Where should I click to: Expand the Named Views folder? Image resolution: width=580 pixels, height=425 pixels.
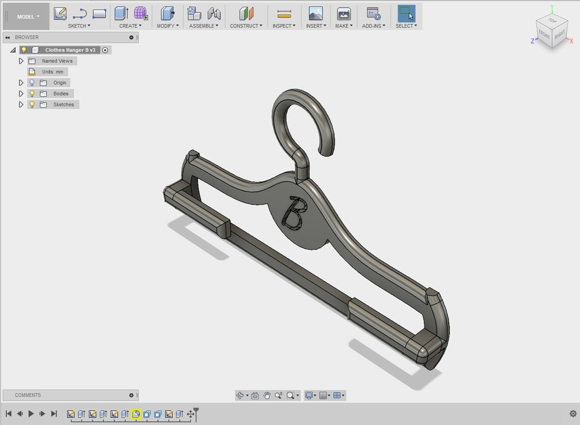tap(21, 61)
